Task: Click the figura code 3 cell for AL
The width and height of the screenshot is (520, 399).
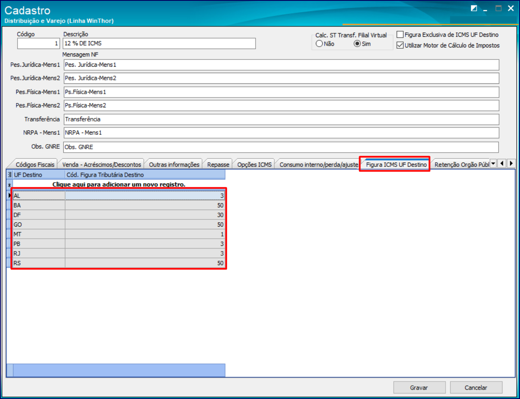Action: coord(145,195)
